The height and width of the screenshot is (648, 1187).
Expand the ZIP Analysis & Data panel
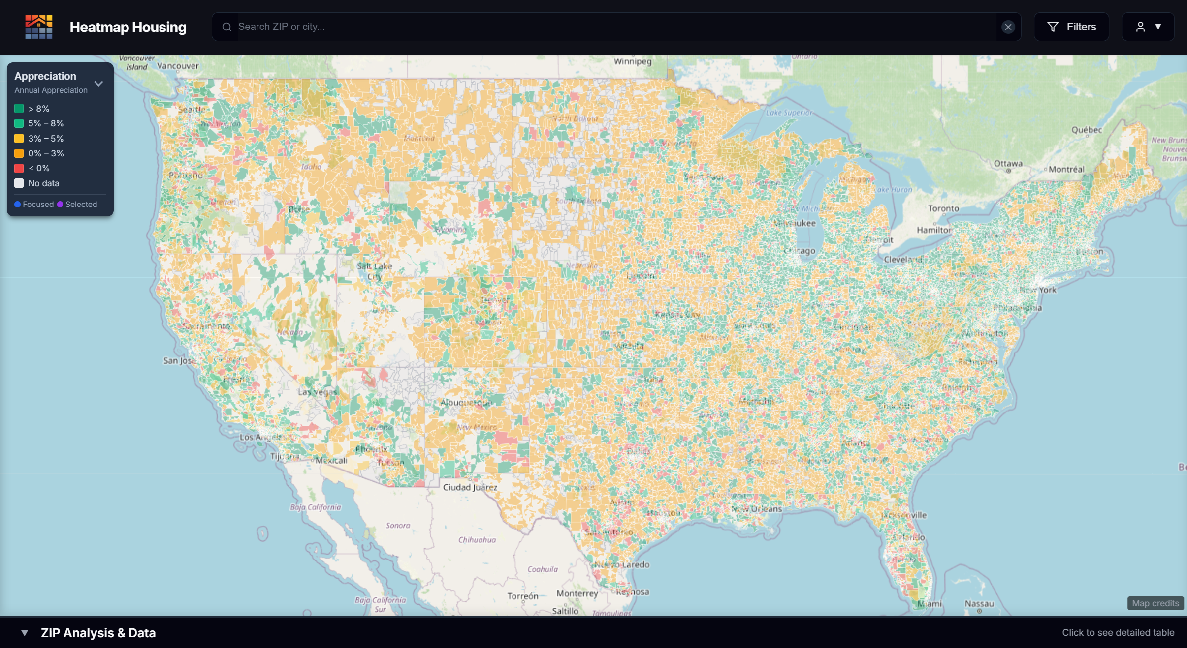pos(24,633)
